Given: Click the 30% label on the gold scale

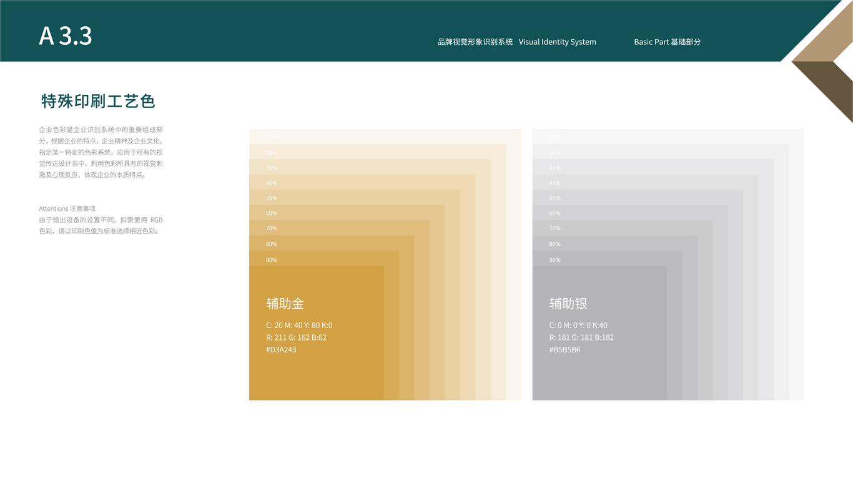Looking at the screenshot, I should click(272, 168).
